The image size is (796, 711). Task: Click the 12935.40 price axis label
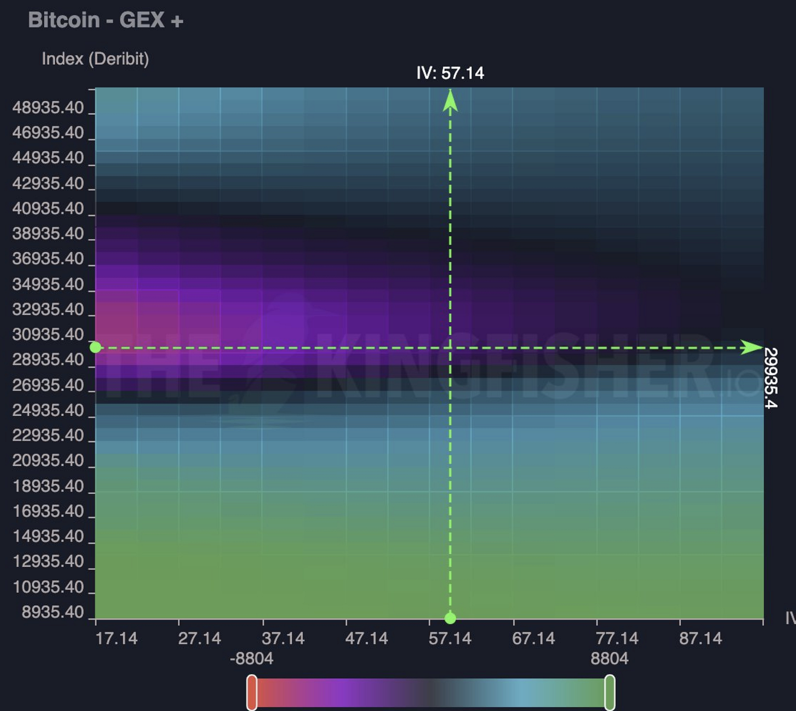(x=48, y=561)
